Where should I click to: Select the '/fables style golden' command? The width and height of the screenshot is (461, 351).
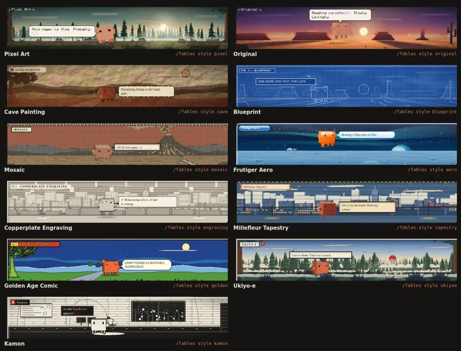click(201, 285)
